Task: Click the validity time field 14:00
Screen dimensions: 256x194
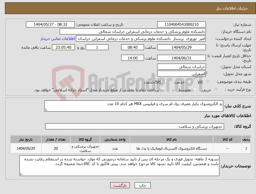Action: pos(132,58)
